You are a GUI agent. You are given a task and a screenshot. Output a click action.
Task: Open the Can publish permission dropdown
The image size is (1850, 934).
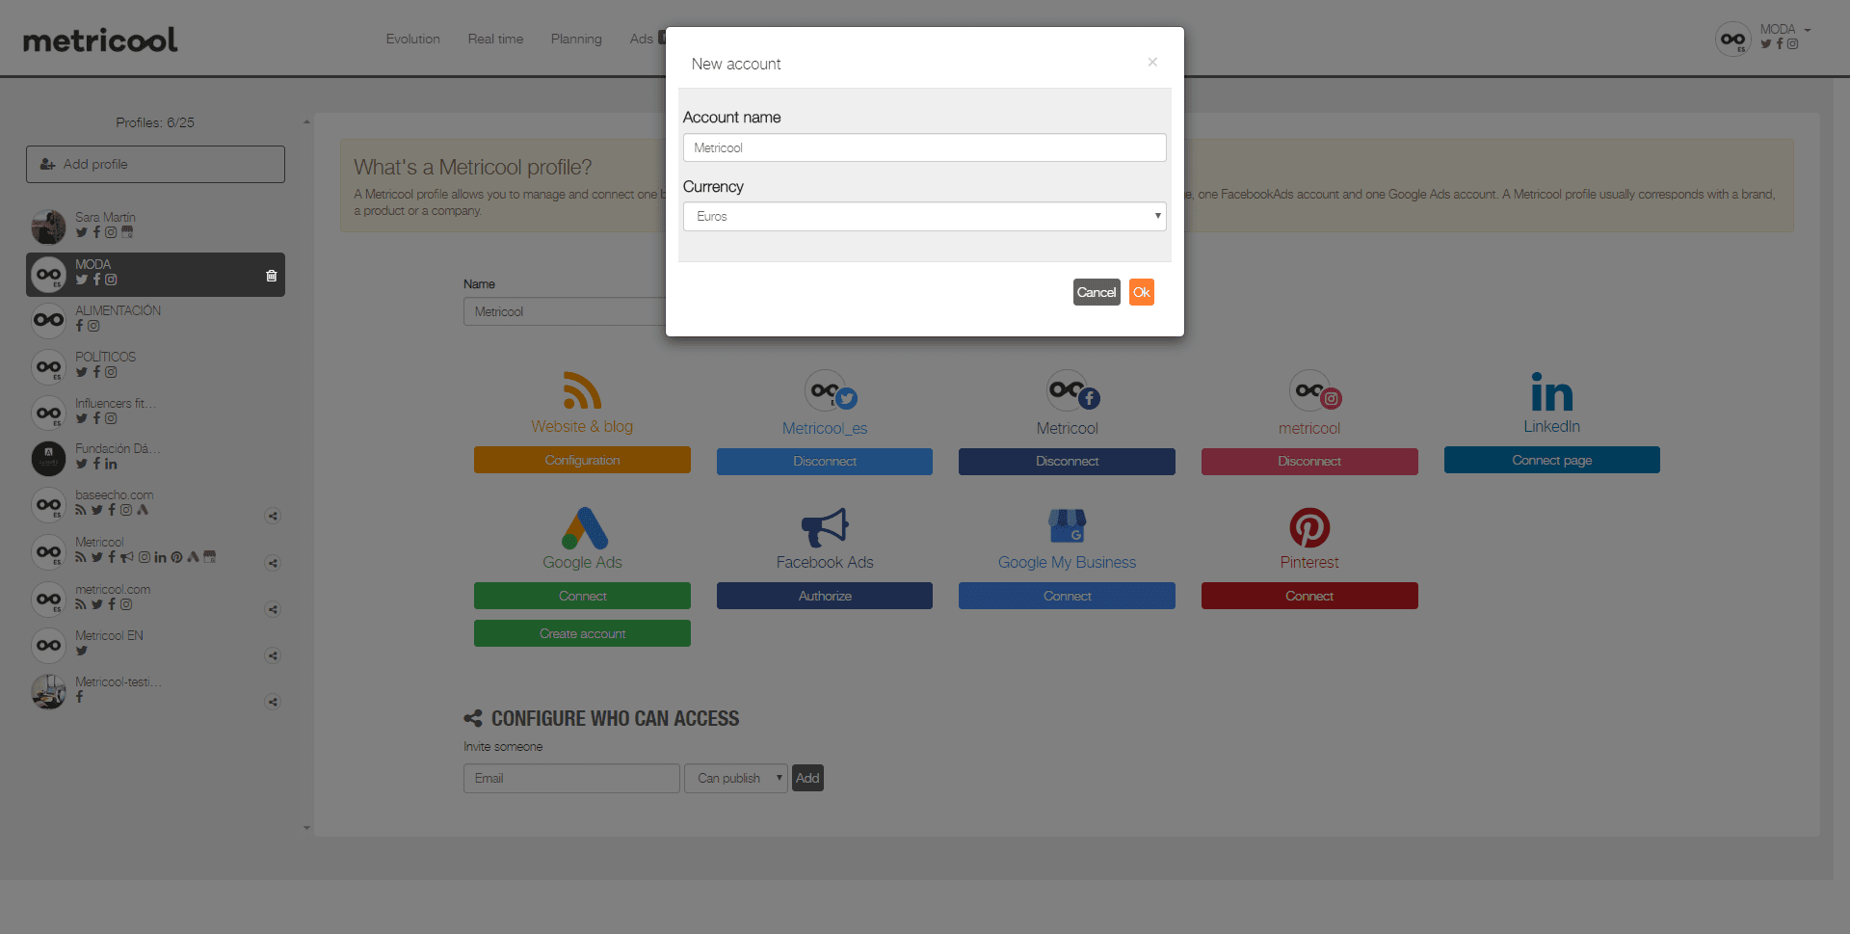pyautogui.click(x=736, y=778)
